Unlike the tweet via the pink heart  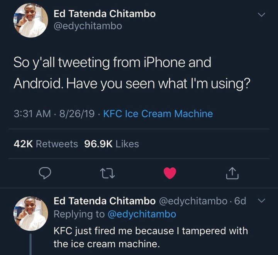coord(170,173)
